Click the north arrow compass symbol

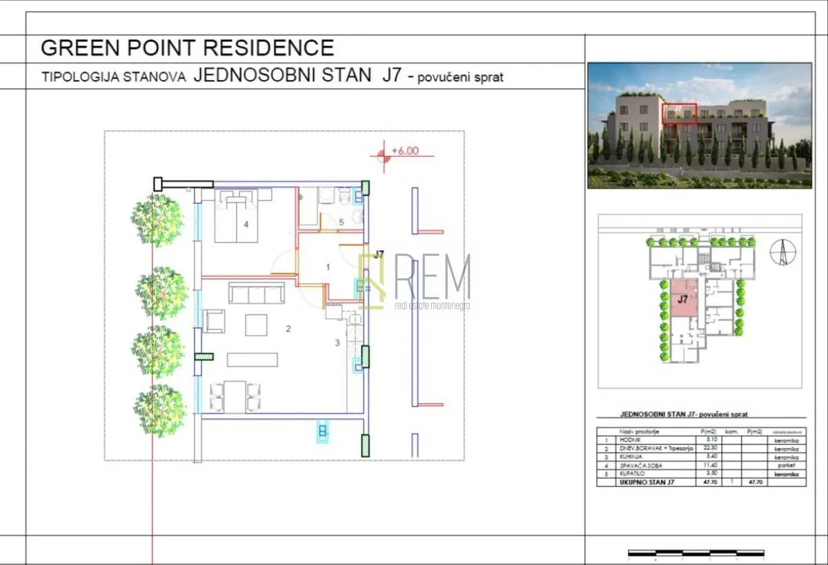784,252
